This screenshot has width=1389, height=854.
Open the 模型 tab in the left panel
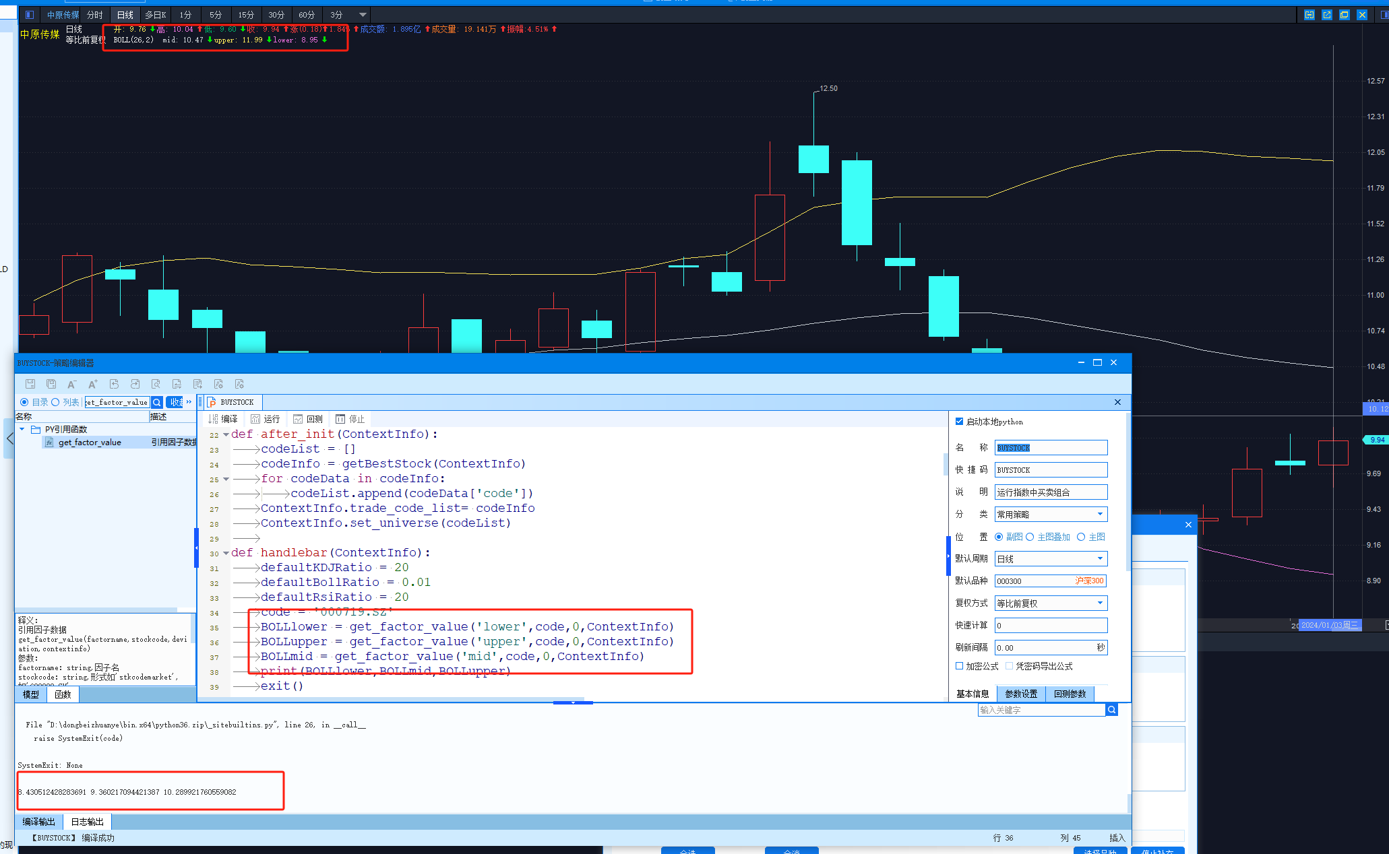click(31, 694)
